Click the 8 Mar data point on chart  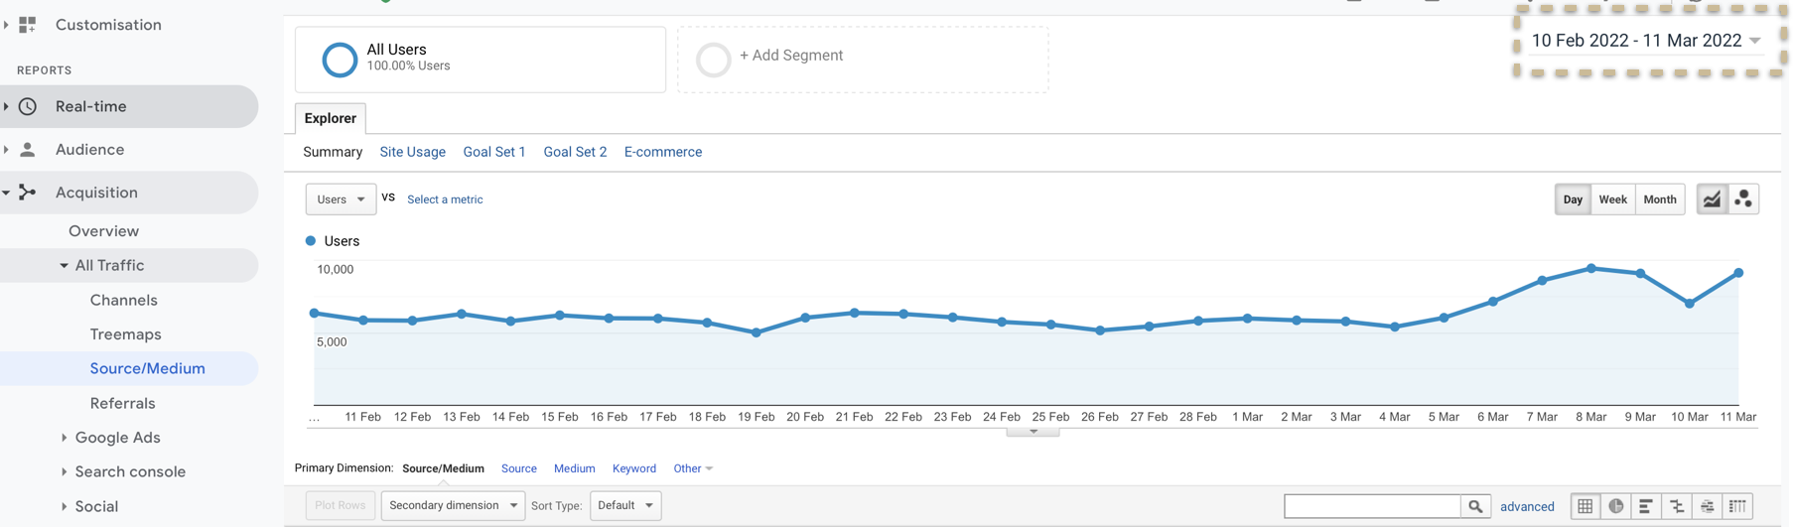[x=1591, y=268]
